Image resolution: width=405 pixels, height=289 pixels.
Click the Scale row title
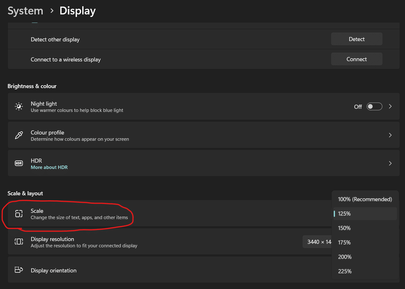(37, 211)
